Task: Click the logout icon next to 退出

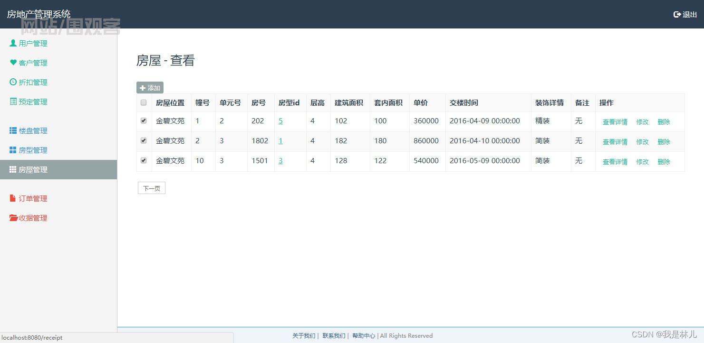Action: point(677,14)
